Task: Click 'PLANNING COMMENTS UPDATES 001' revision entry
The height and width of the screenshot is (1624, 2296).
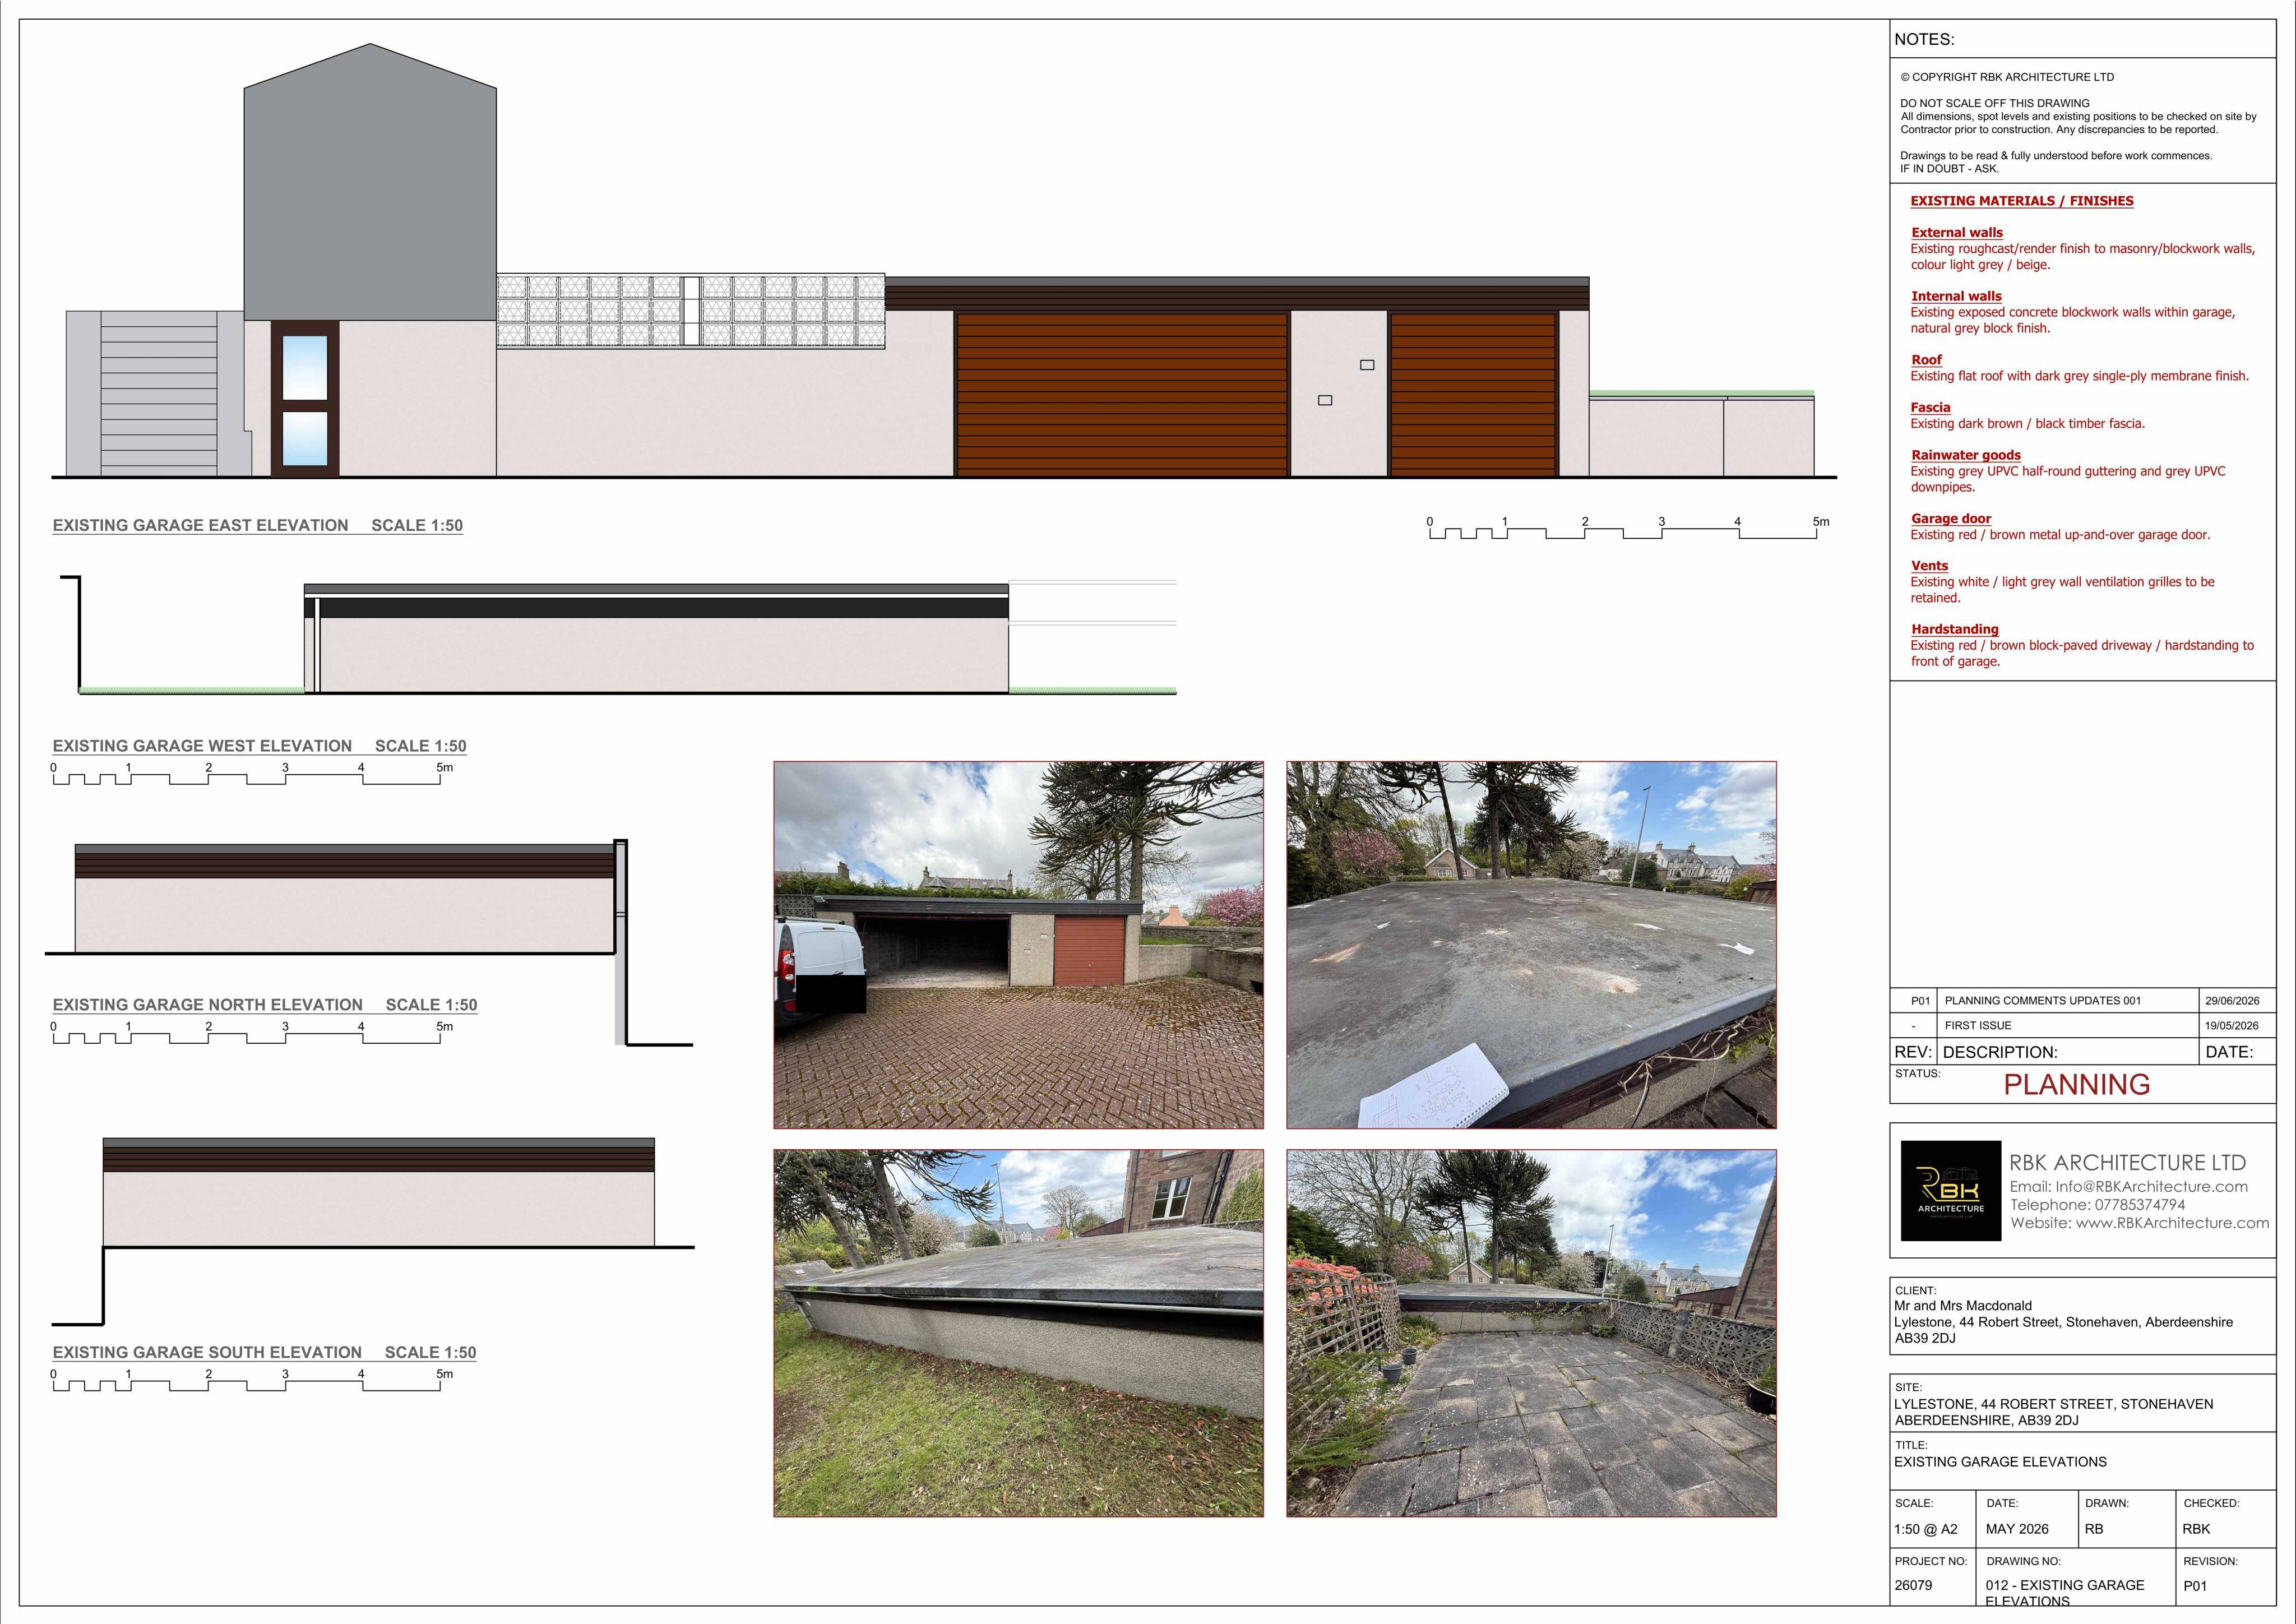Action: (2043, 1001)
